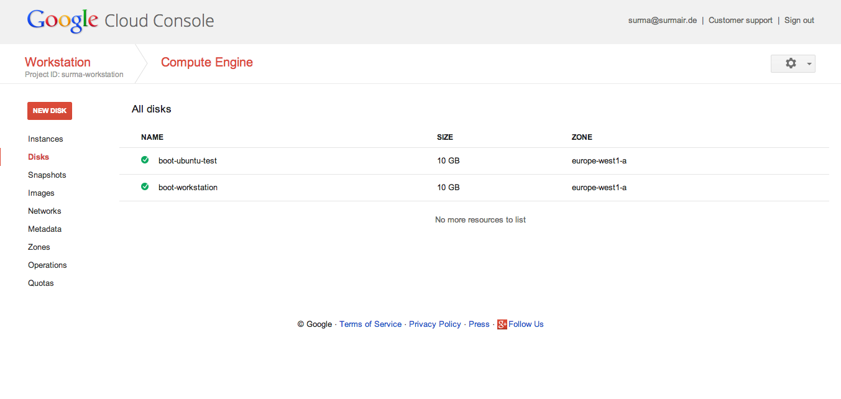This screenshot has height=399, width=841.
Task: Click europe-west1-a zone for boot-workstation
Action: (599, 187)
